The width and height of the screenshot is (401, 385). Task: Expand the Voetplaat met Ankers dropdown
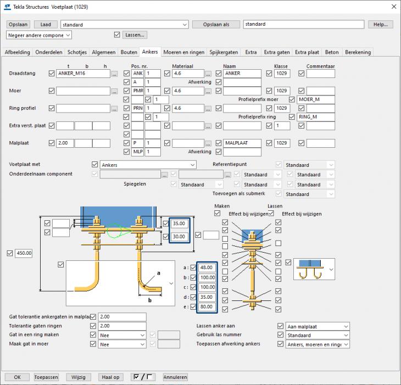pyautogui.click(x=192, y=165)
